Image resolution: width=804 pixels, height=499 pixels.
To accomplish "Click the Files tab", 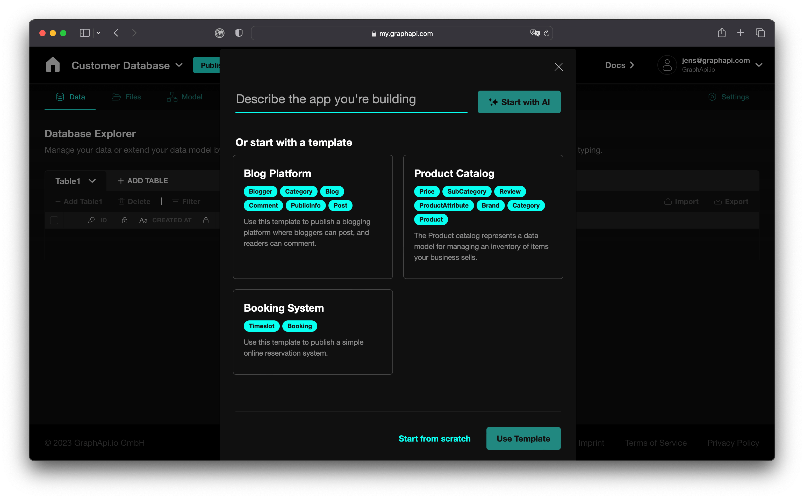I will (133, 97).
